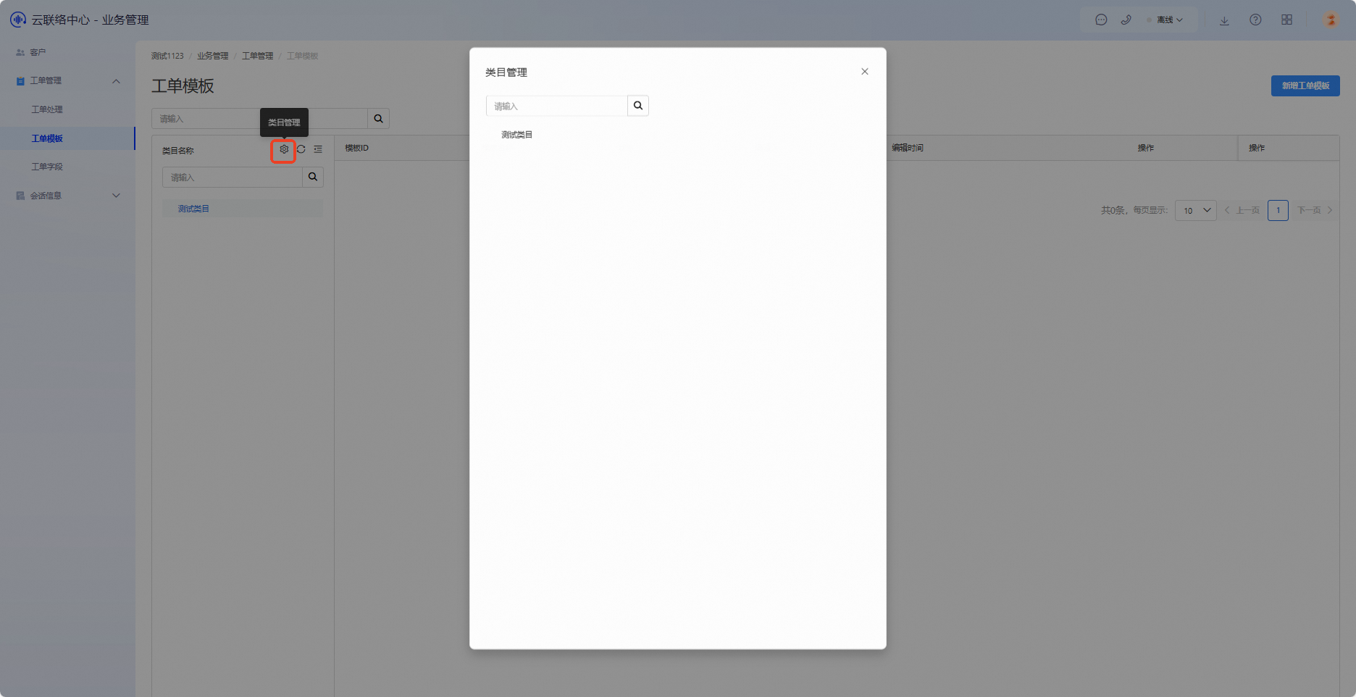The image size is (1356, 697).
Task: Click the template search magnifier button
Action: (x=378, y=119)
